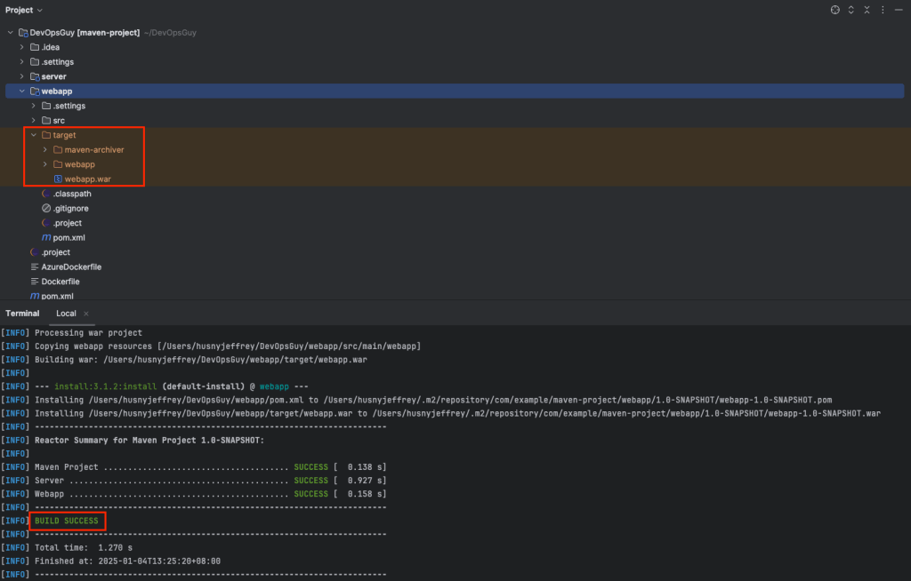Open the Project panel options menu
The image size is (911, 581).
click(x=883, y=10)
